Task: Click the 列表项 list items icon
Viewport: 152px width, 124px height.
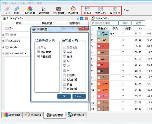Action: click(x=87, y=10)
